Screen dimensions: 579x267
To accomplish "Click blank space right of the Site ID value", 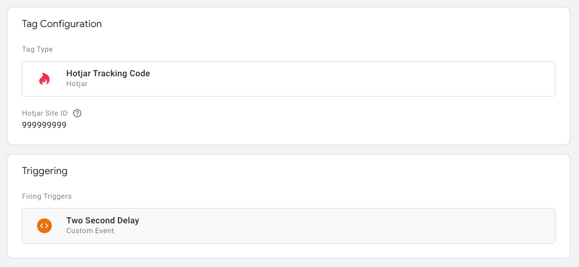I will click(295, 126).
